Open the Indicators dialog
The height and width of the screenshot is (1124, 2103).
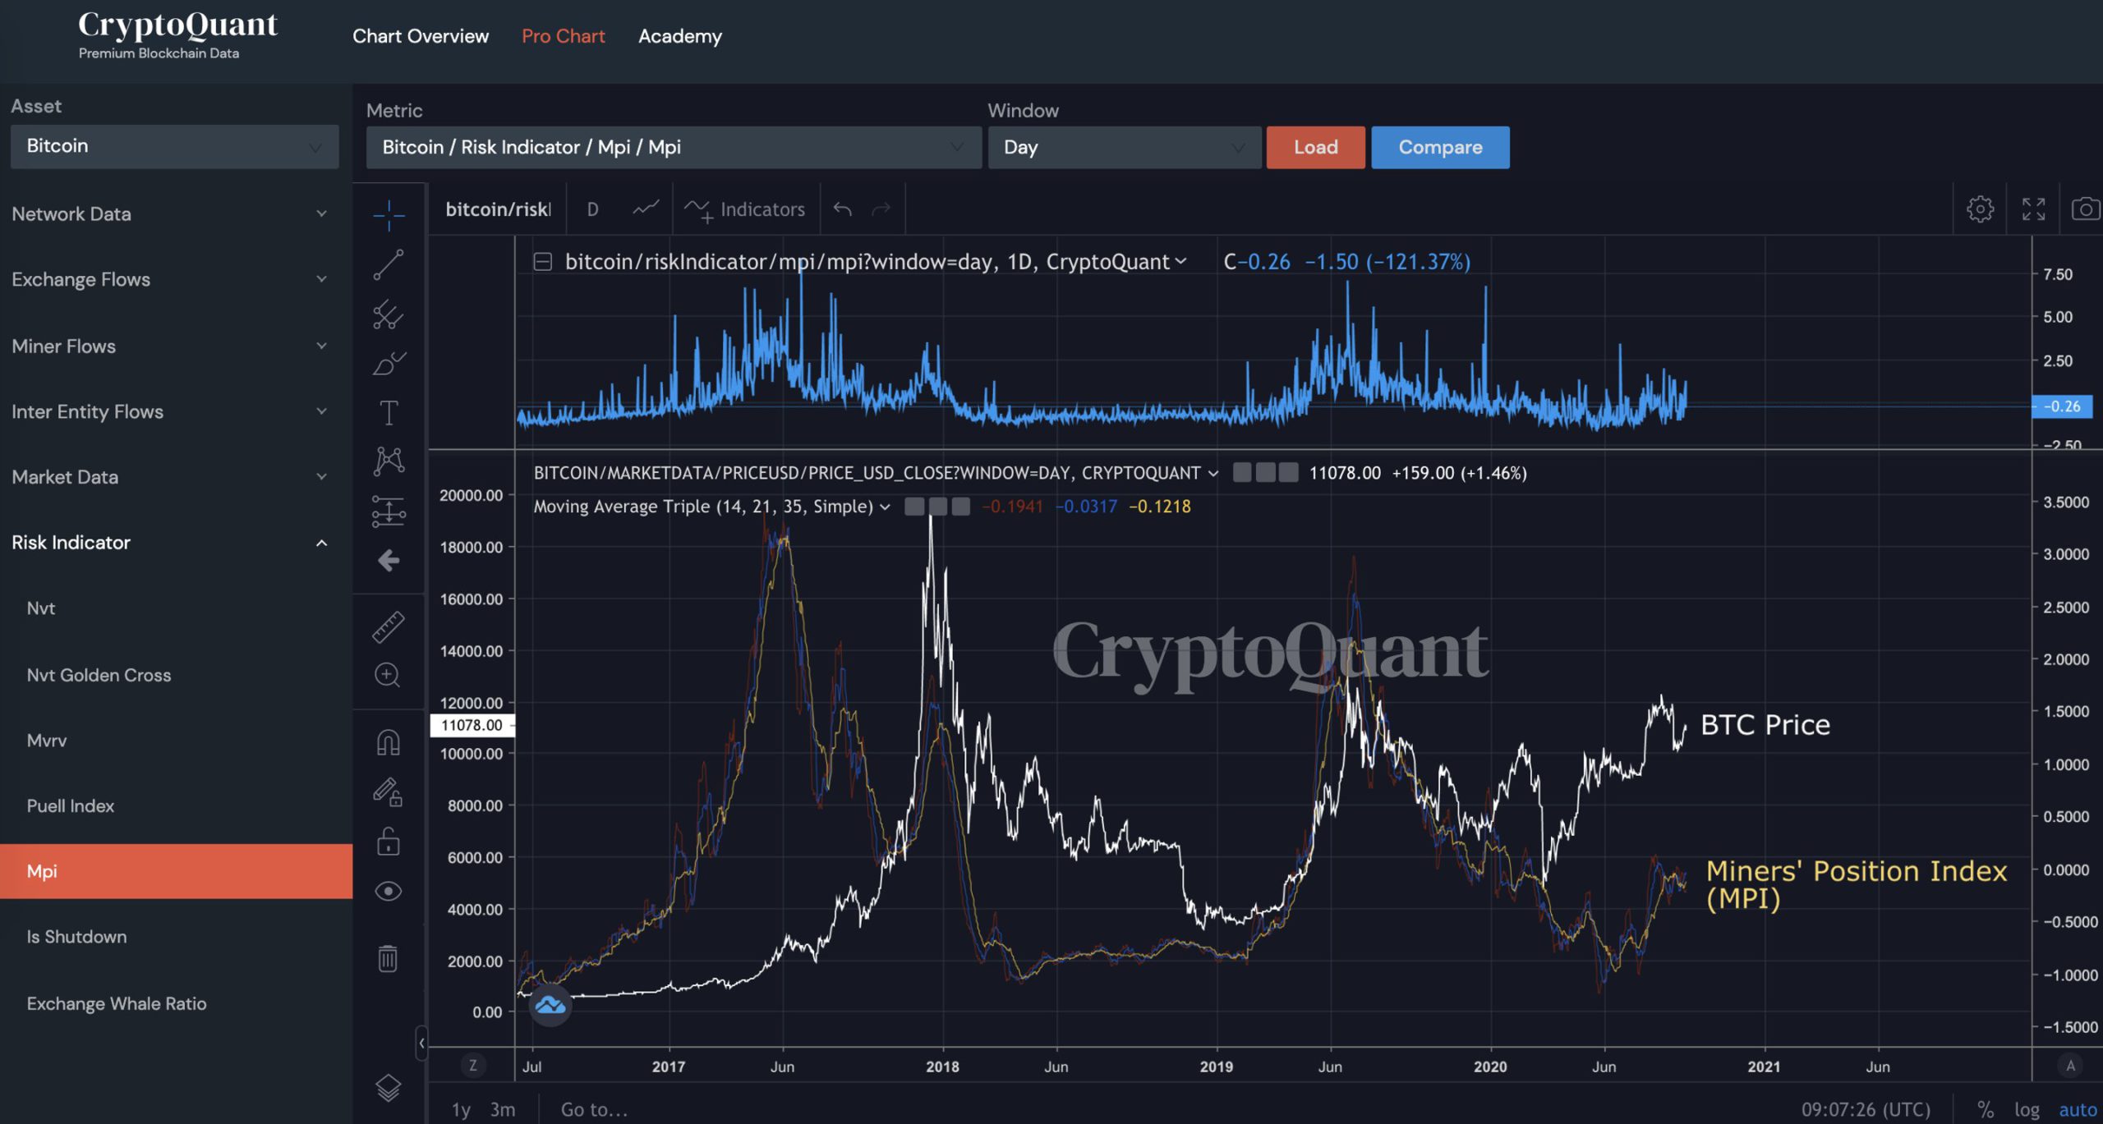point(745,209)
